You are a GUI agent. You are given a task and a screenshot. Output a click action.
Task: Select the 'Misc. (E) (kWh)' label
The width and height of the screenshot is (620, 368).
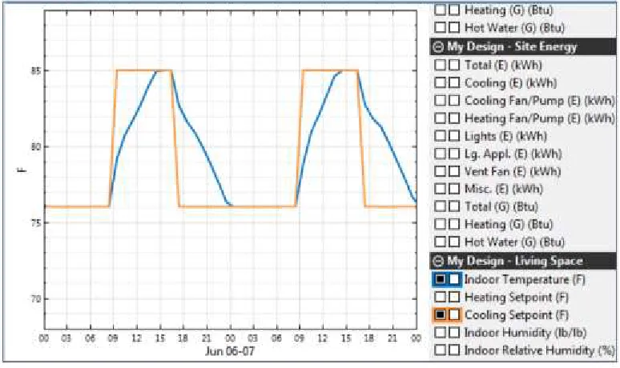click(504, 189)
